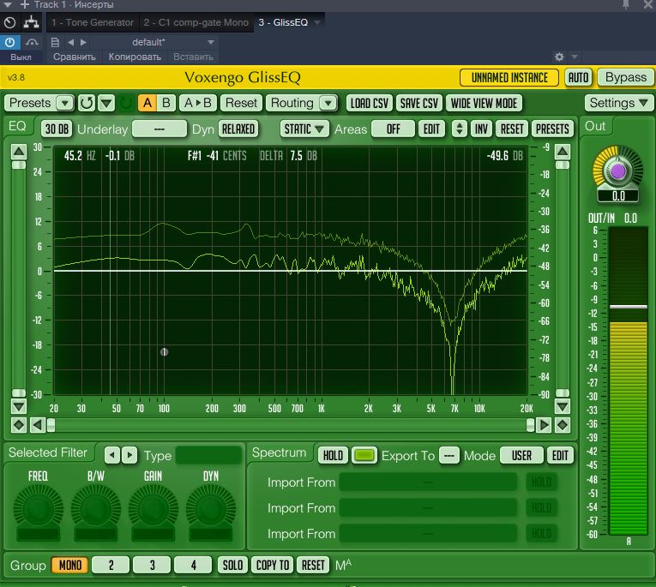
Task: Change the 30 DB range selector
Action: (57, 129)
